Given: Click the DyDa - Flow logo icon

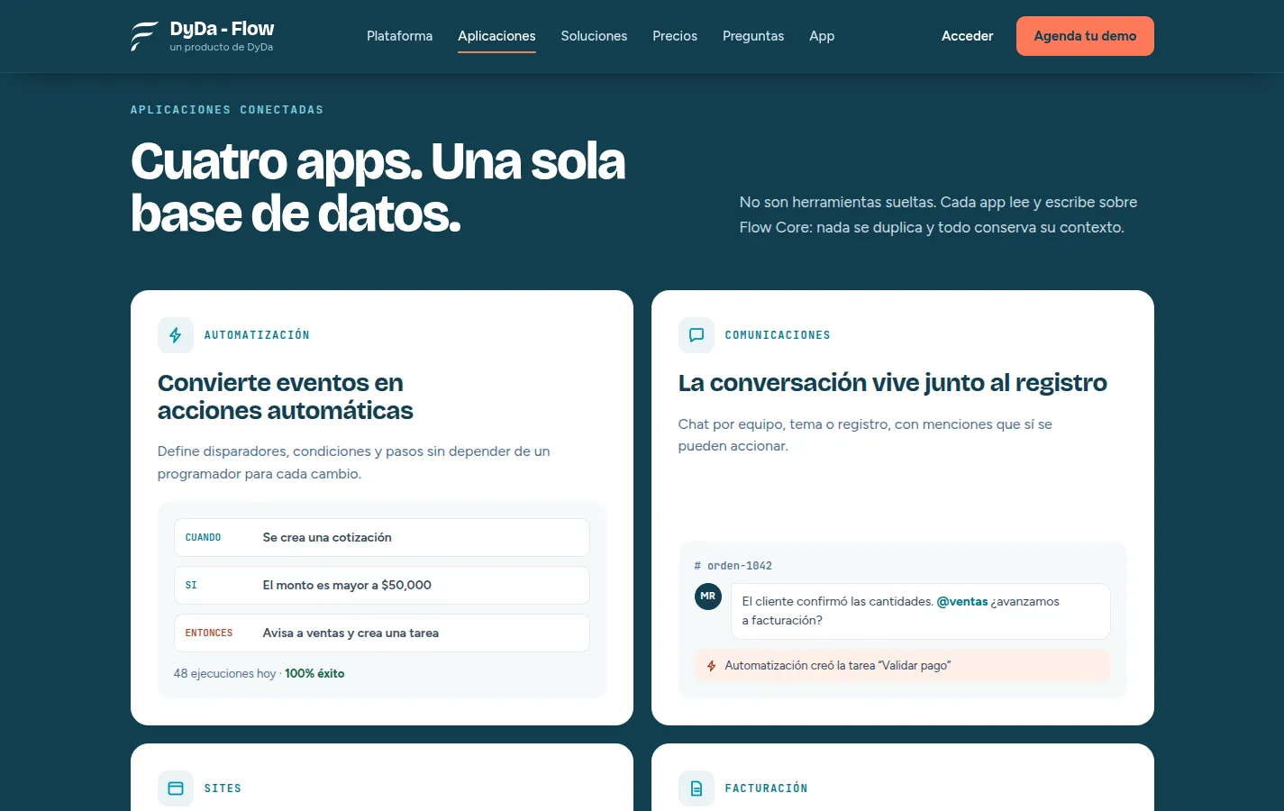Looking at the screenshot, I should [x=144, y=36].
